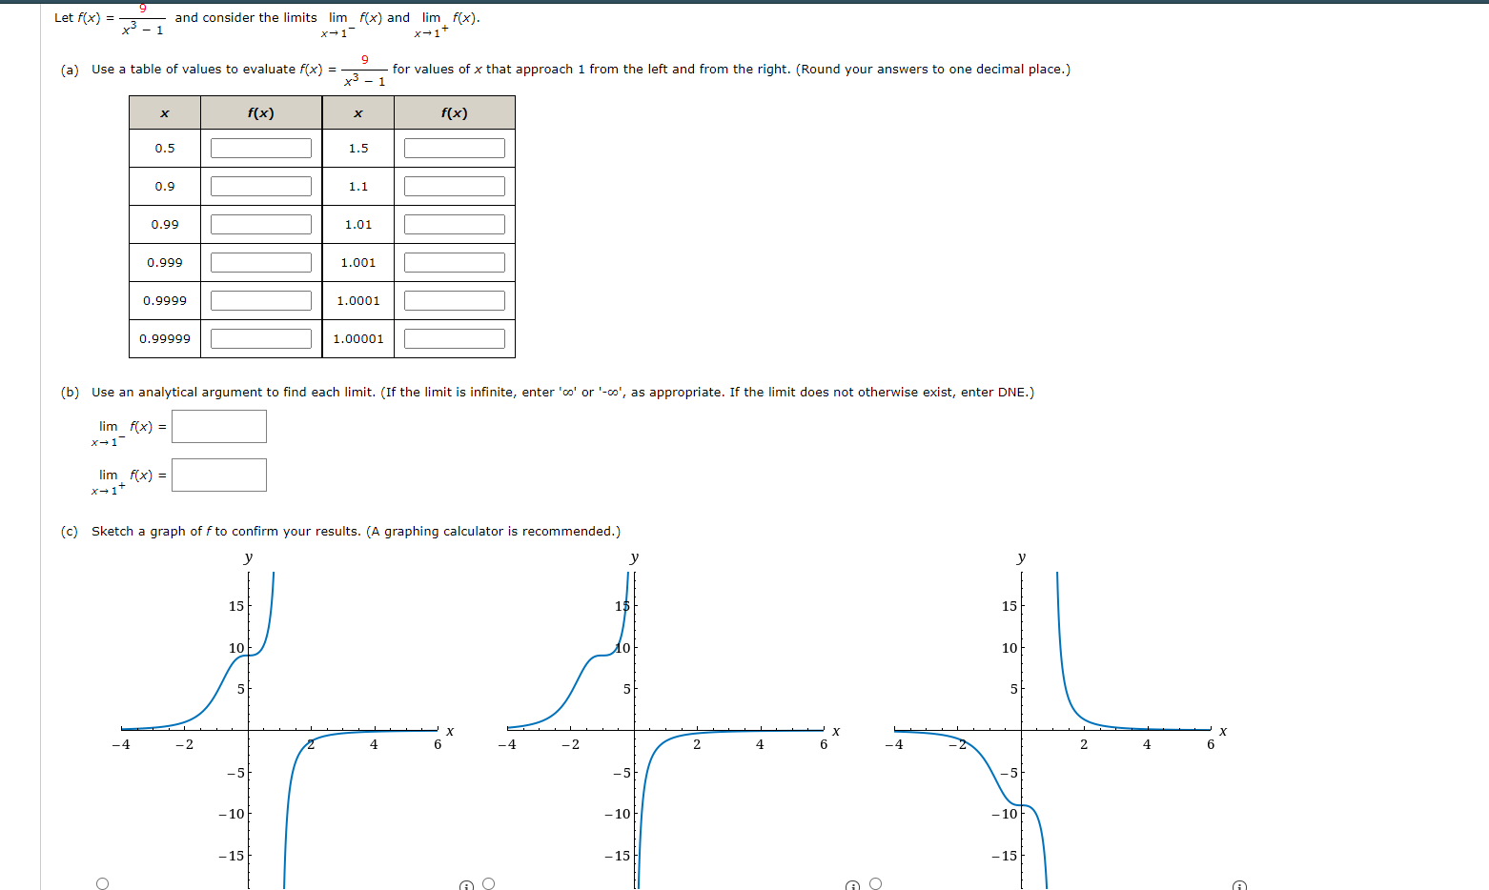Select the radio button under the middle graph
The width and height of the screenshot is (1489, 890).
tap(488, 883)
